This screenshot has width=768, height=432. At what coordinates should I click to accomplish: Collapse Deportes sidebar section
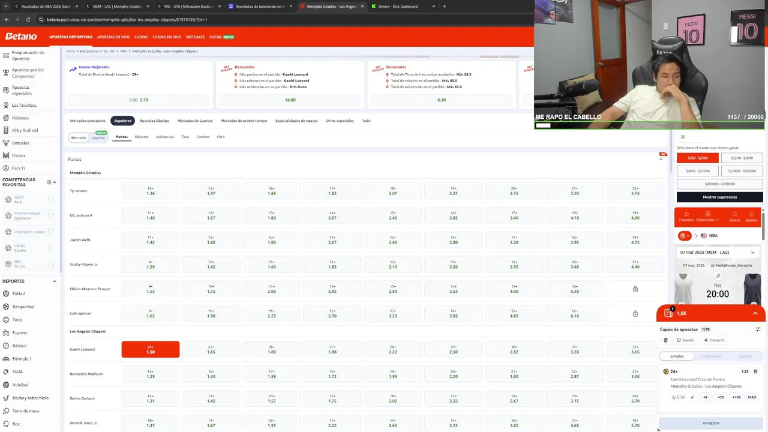pyautogui.click(x=55, y=281)
